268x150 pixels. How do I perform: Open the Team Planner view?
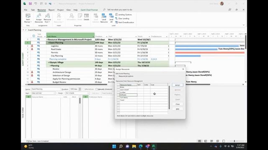click(x=28, y=18)
